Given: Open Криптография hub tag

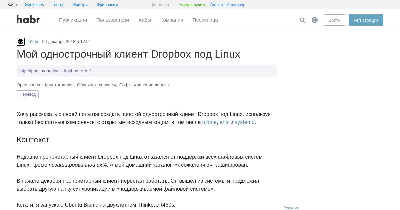Looking at the screenshot, I should [x=59, y=85].
